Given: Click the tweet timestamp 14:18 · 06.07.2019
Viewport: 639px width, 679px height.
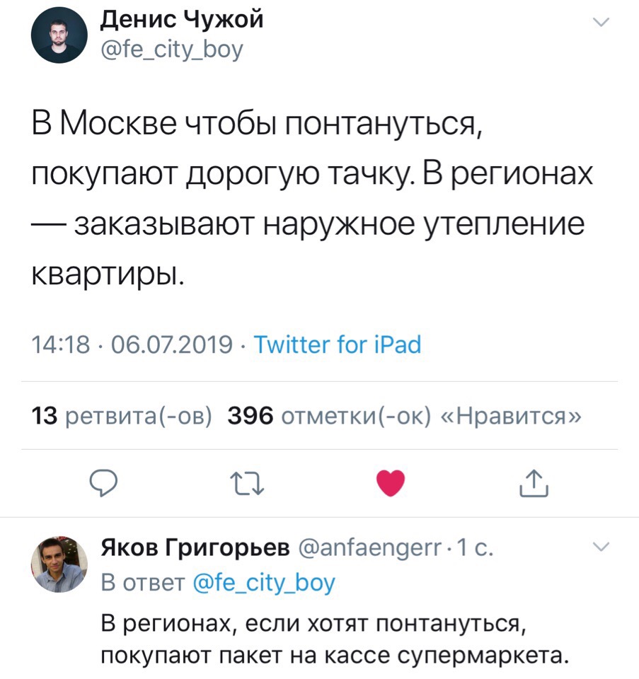Looking at the screenshot, I should pos(132,345).
